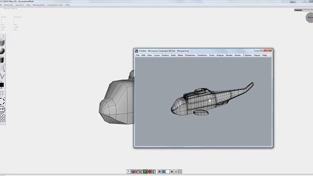The image size is (313, 176).
Task: Click the smiley face icon in left palette
Action: tap(2, 110)
